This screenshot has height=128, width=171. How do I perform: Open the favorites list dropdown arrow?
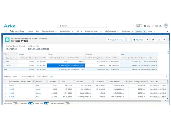point(141,26)
